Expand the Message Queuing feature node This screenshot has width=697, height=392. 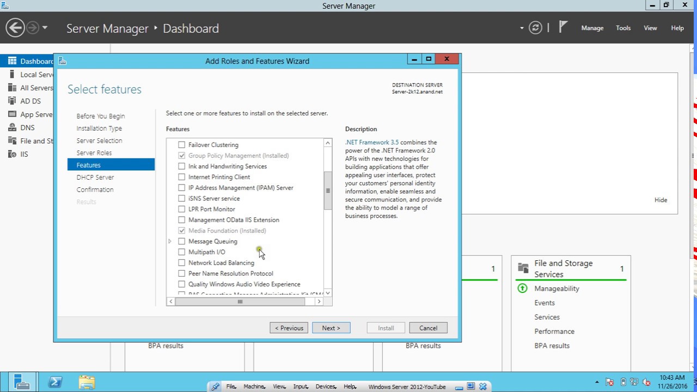169,241
